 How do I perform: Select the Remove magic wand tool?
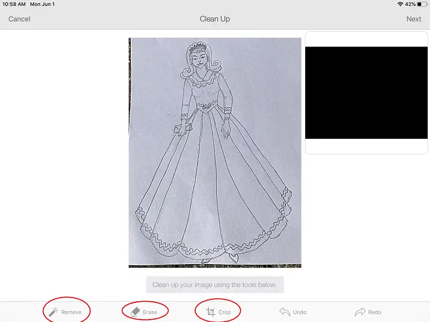[65, 312]
